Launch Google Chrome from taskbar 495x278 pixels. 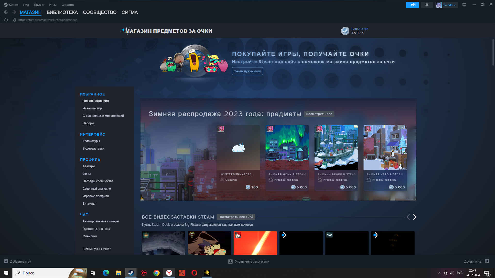156,273
